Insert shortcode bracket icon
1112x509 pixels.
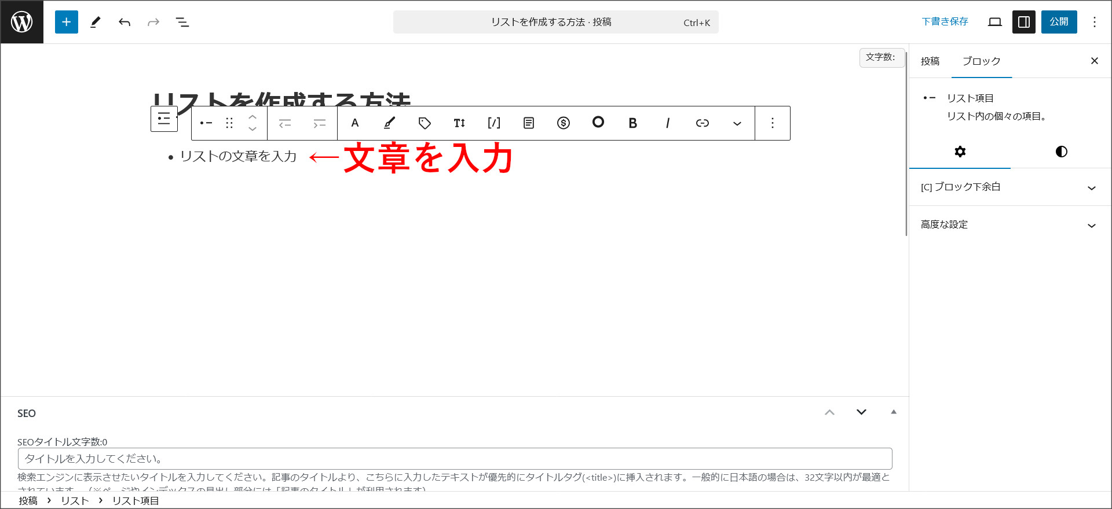coord(494,123)
